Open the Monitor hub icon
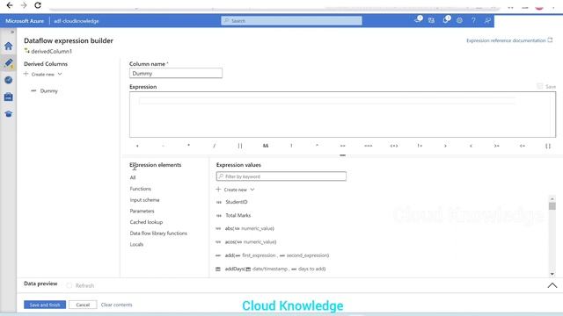Screen dimensions: 563x316 pos(8,80)
